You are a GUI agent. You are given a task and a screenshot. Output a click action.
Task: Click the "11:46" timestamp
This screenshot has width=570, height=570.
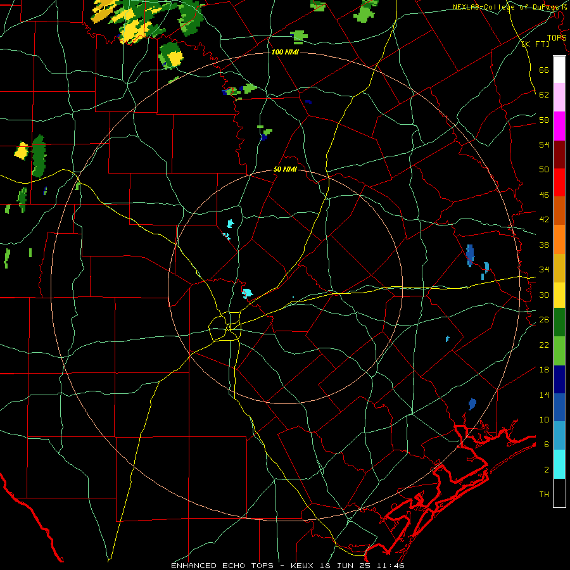click(x=392, y=566)
